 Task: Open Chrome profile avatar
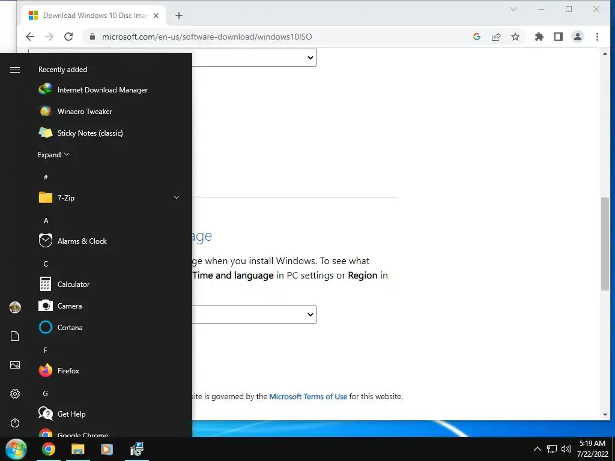click(577, 37)
